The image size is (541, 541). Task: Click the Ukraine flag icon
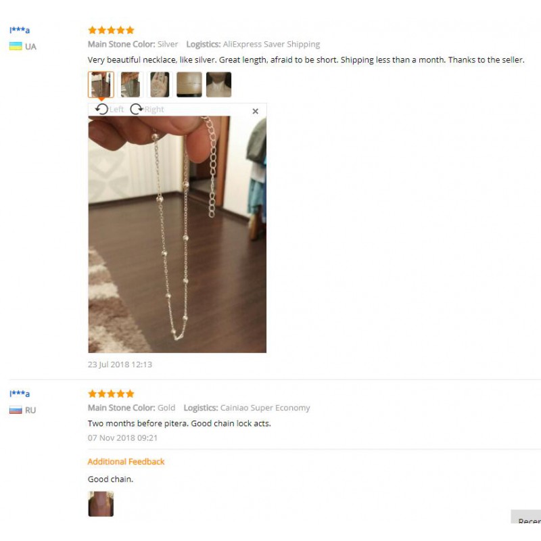point(16,46)
